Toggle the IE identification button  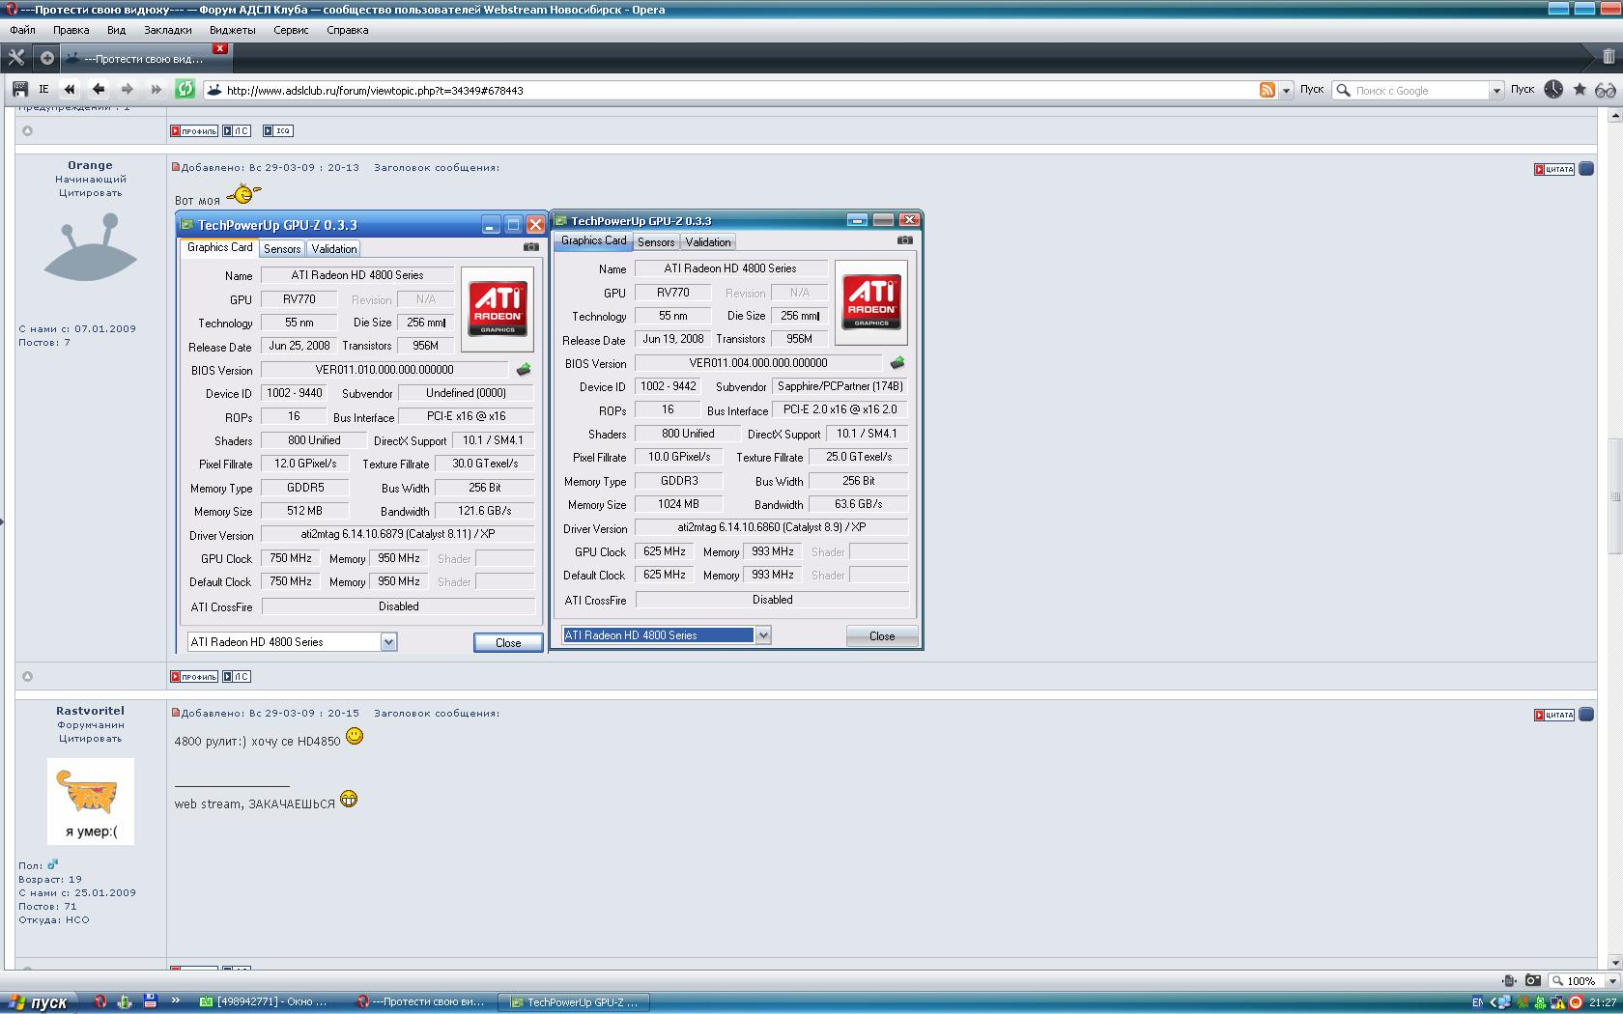[x=43, y=89]
